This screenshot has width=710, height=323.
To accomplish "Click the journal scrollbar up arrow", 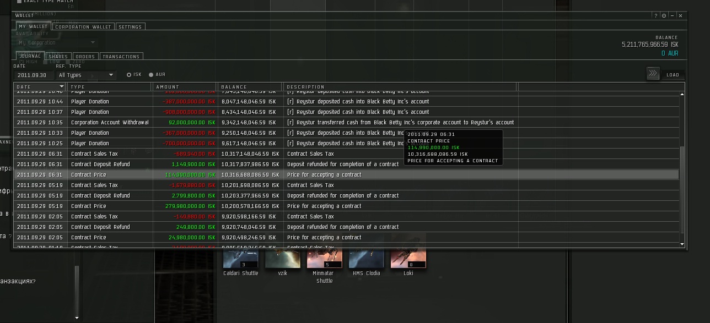I will (682, 95).
